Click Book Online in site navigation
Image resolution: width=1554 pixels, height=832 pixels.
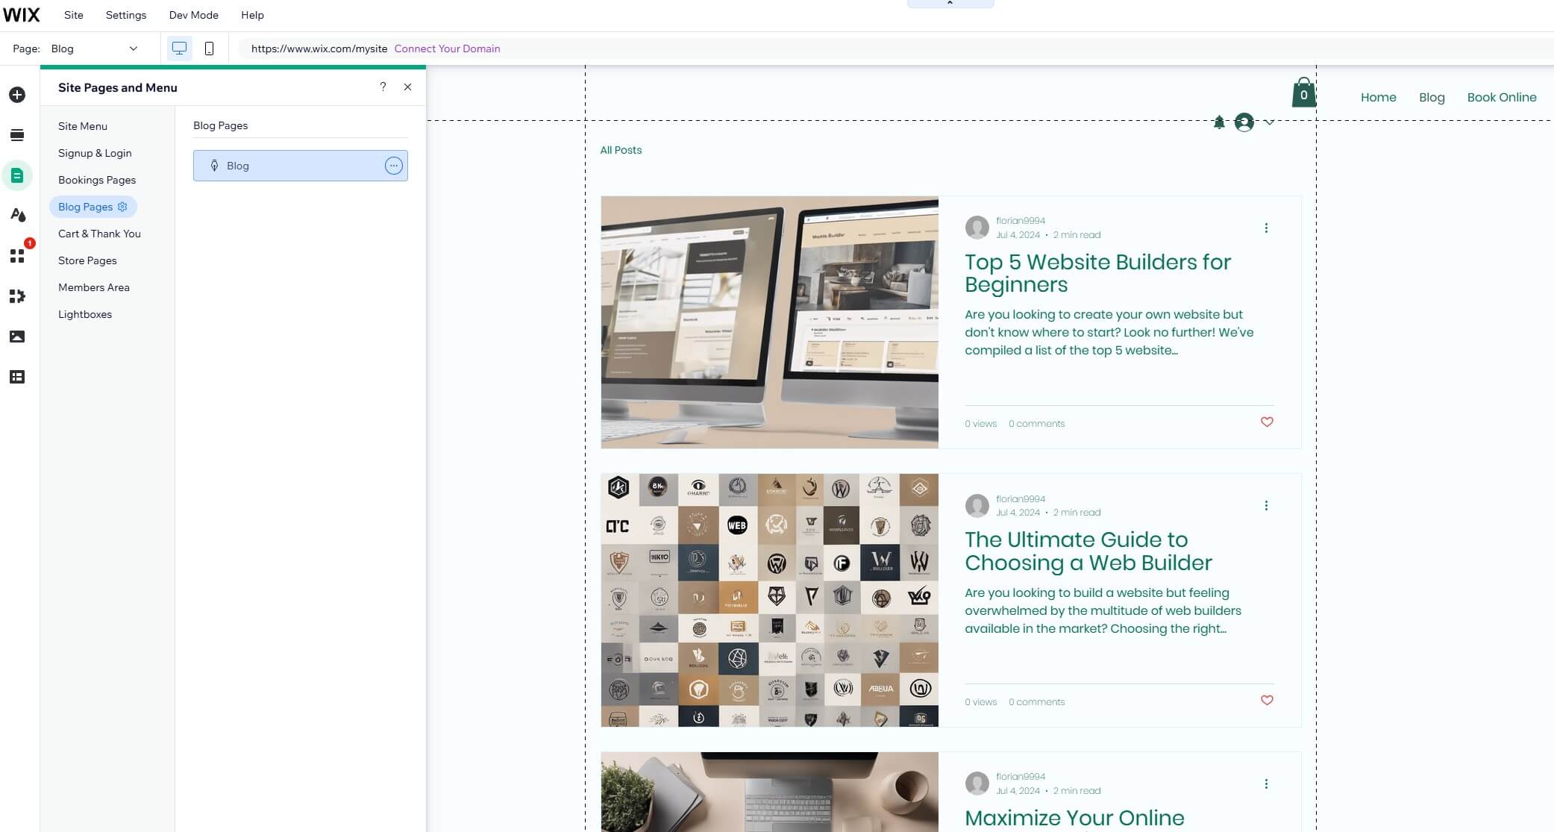point(1502,97)
